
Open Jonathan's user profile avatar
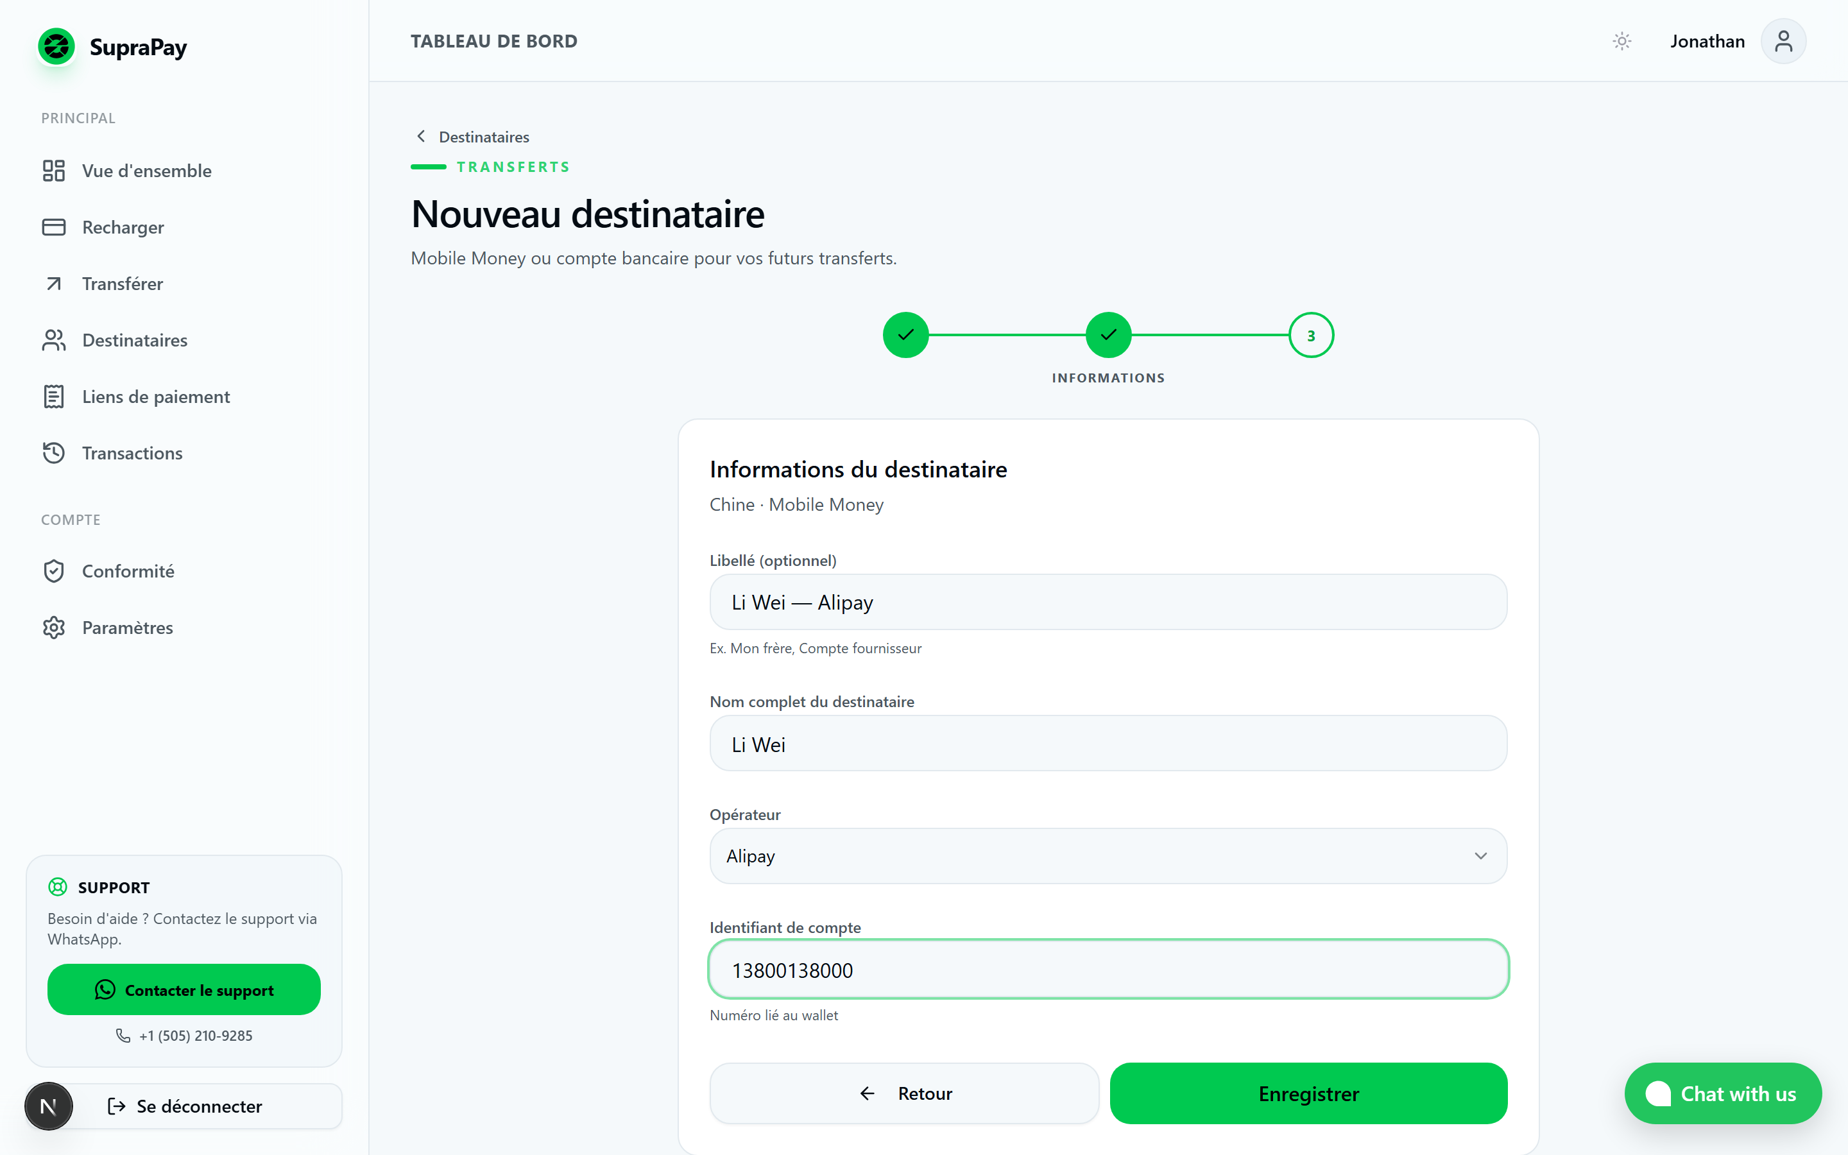click(1783, 41)
